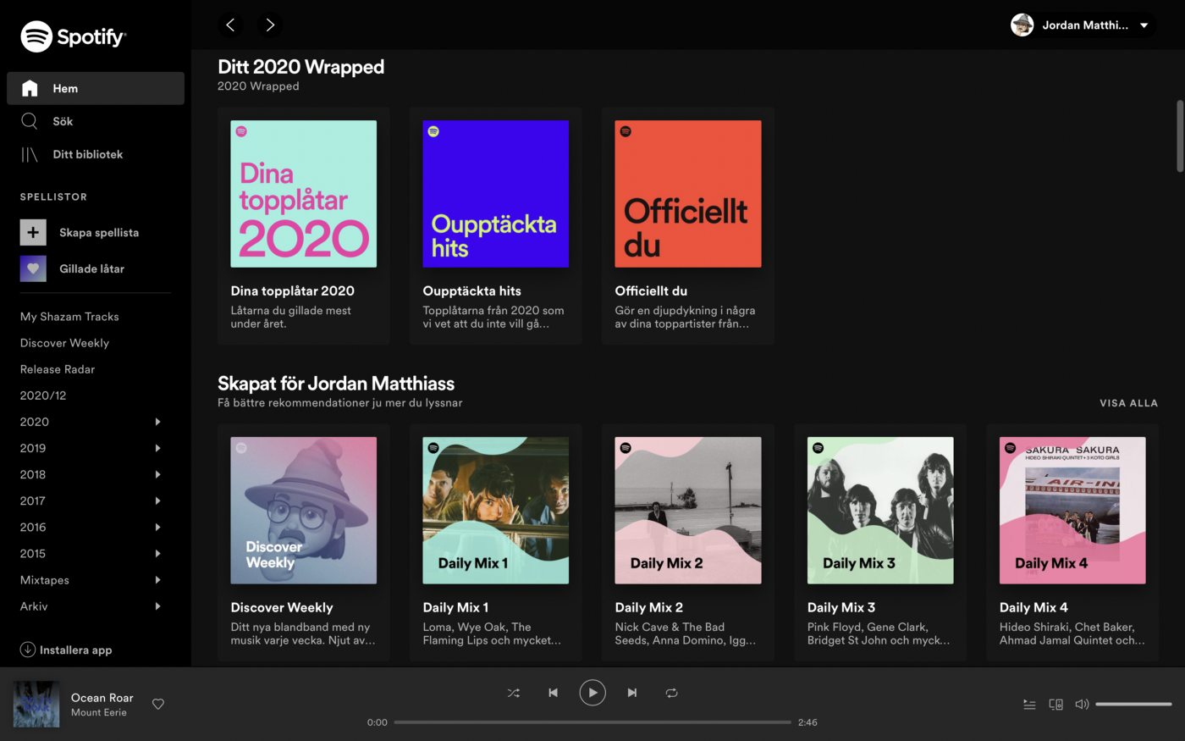
Task: Open the connect to device icon
Action: 1055,704
